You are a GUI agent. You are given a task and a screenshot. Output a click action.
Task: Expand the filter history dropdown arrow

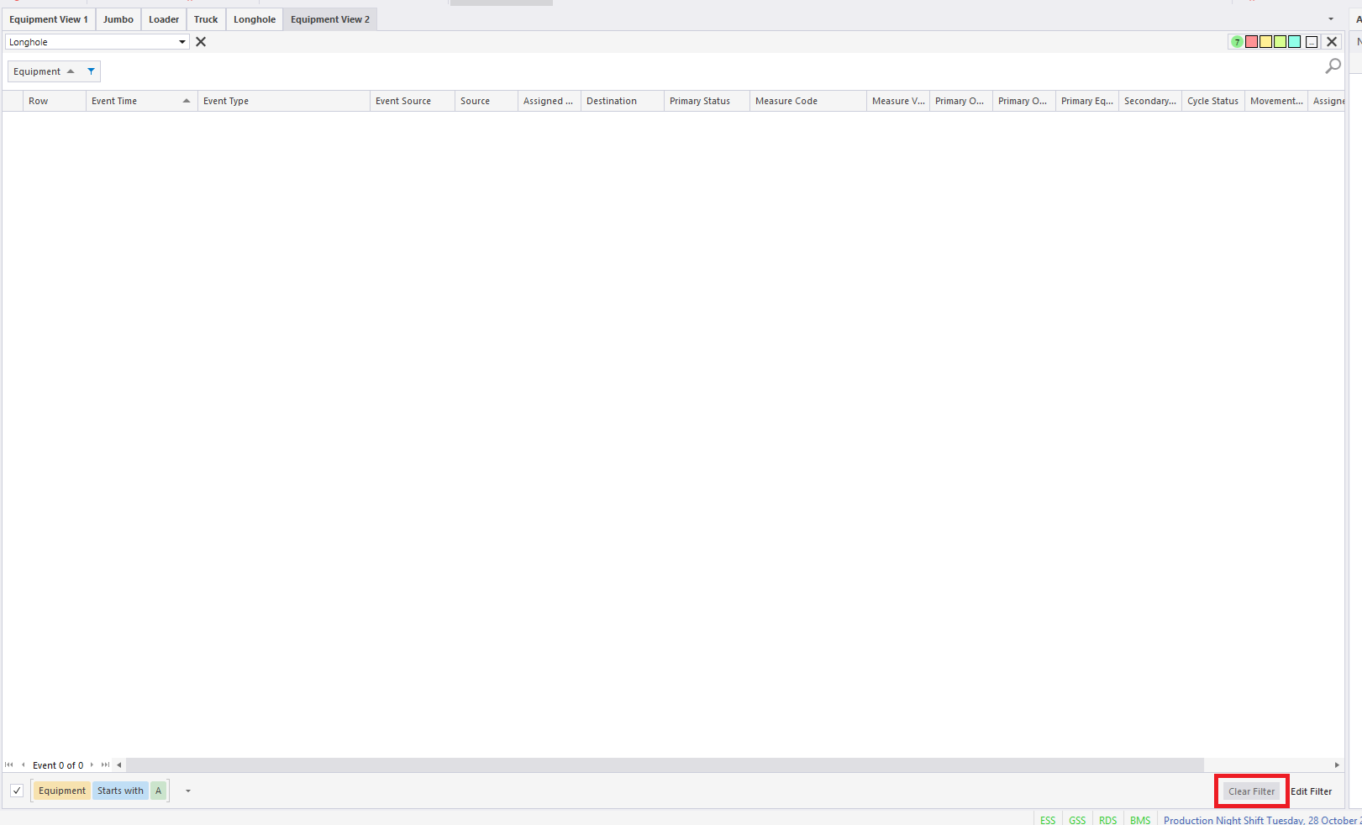[188, 791]
